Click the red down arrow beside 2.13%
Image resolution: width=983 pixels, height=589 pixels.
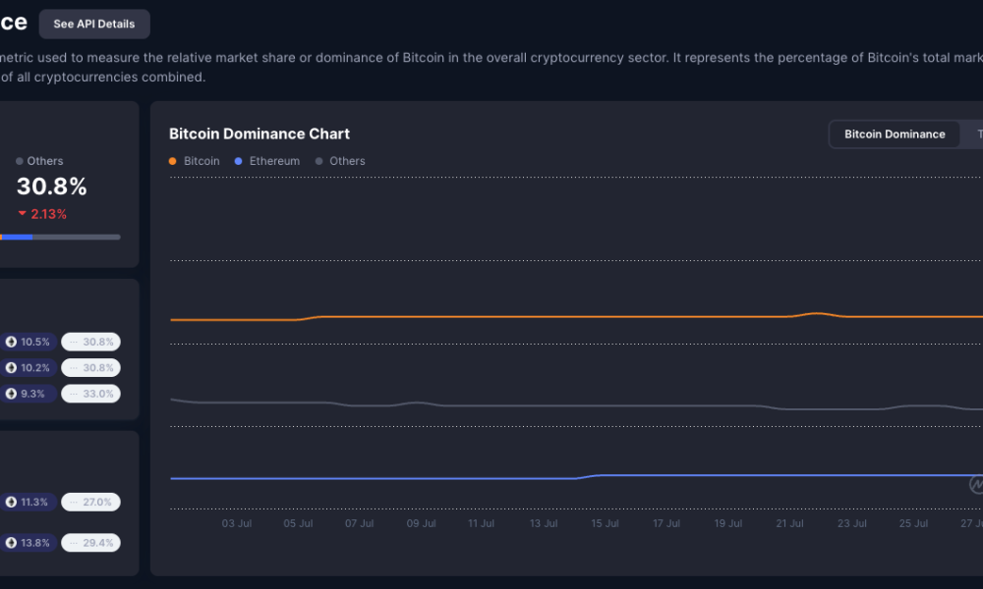[23, 213]
